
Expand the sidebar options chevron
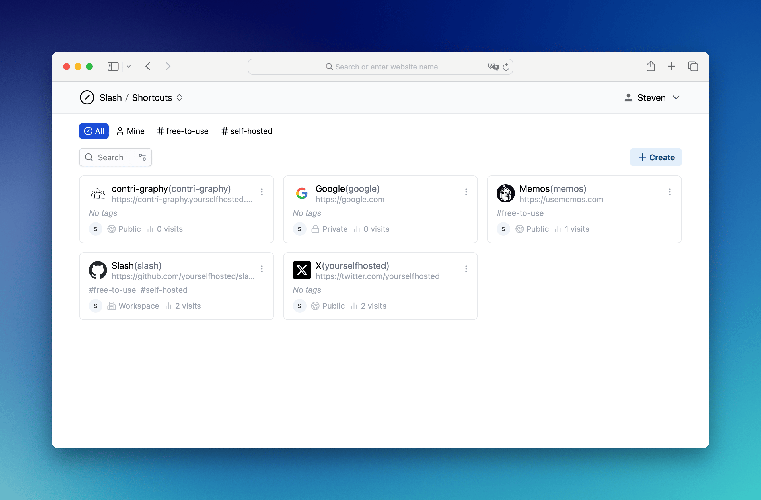coord(129,67)
